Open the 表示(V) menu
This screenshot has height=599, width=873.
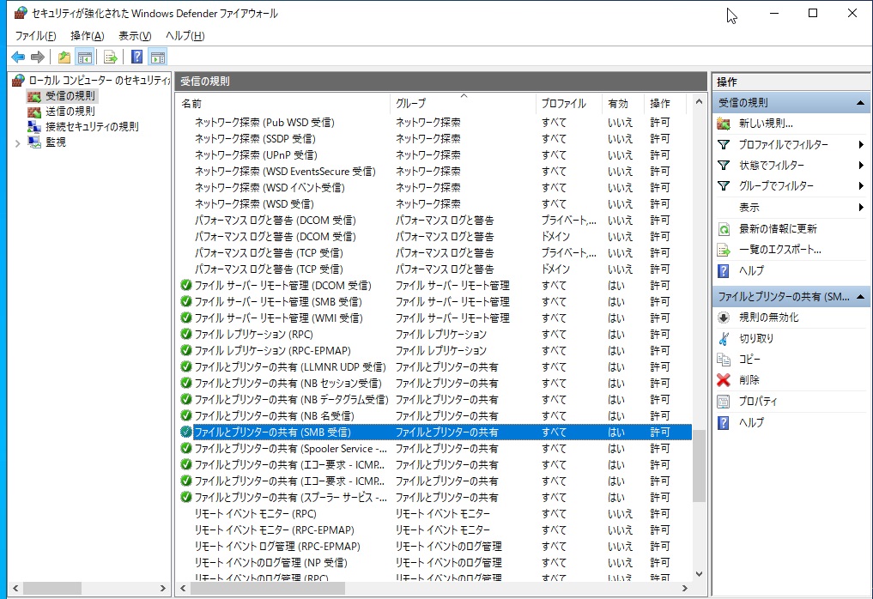point(135,36)
